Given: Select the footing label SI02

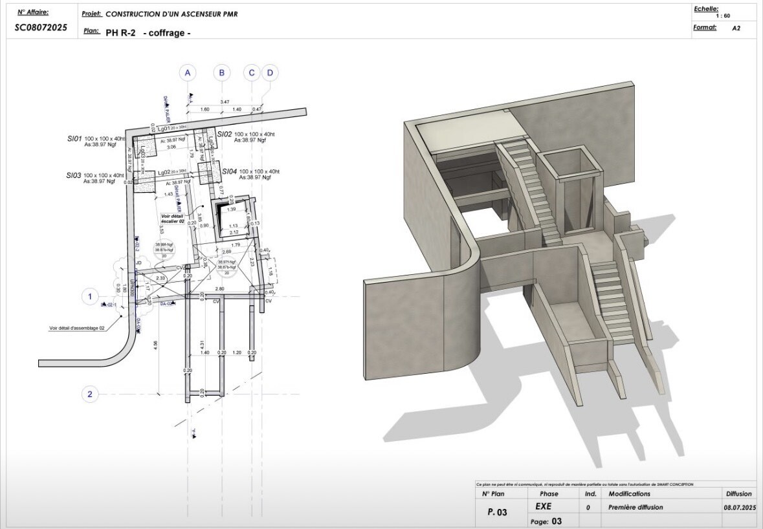Looking at the screenshot, I should coord(225,135).
